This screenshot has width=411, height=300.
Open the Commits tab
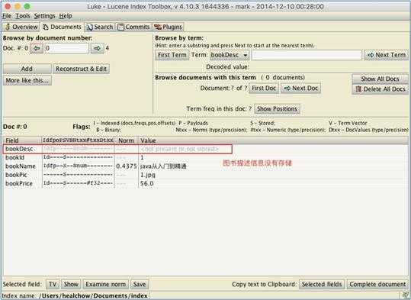tap(133, 27)
